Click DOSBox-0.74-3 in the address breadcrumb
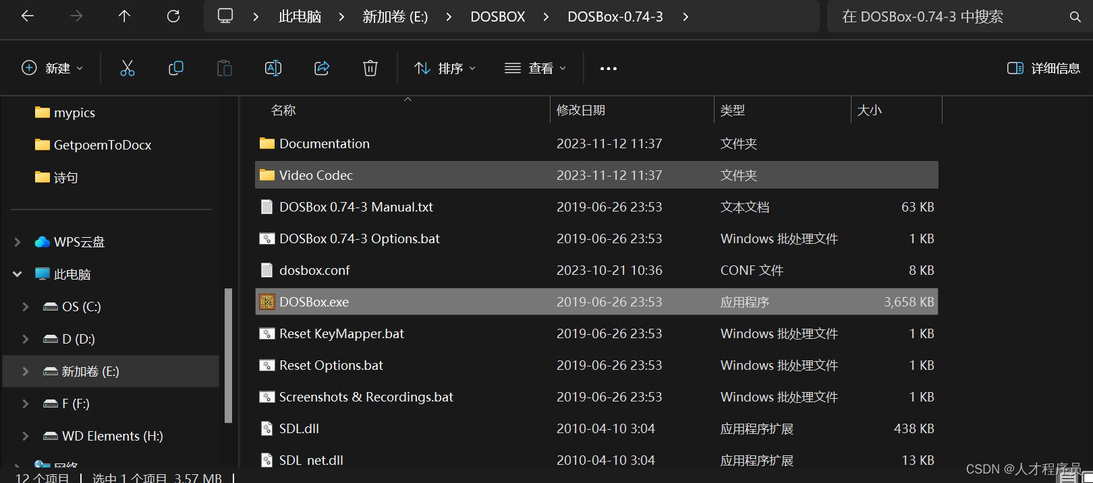The width and height of the screenshot is (1093, 483). tap(615, 17)
